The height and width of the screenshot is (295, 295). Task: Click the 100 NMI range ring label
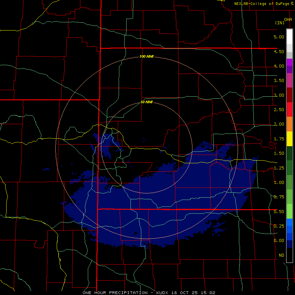(x=147, y=56)
